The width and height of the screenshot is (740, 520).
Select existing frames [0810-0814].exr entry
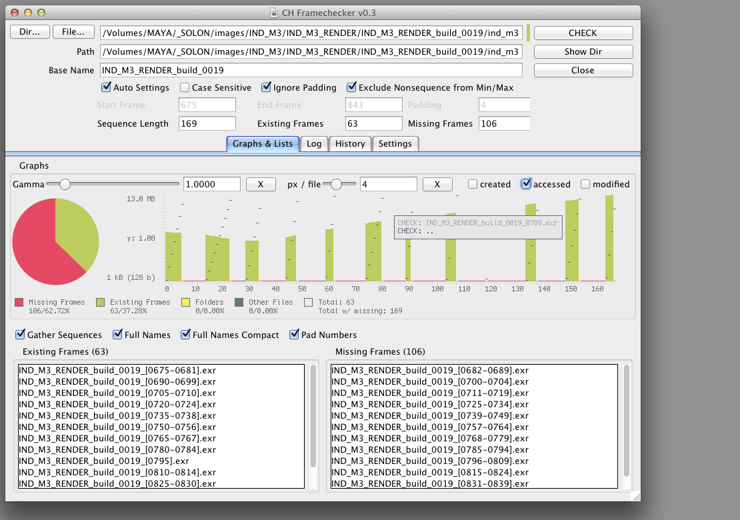coord(161,473)
